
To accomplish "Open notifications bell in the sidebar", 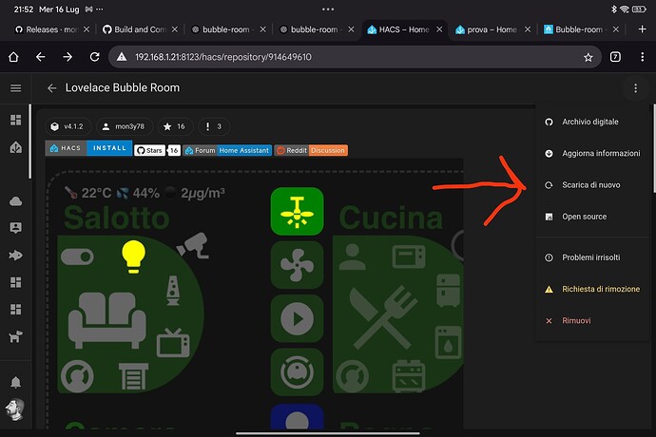I will (16, 382).
